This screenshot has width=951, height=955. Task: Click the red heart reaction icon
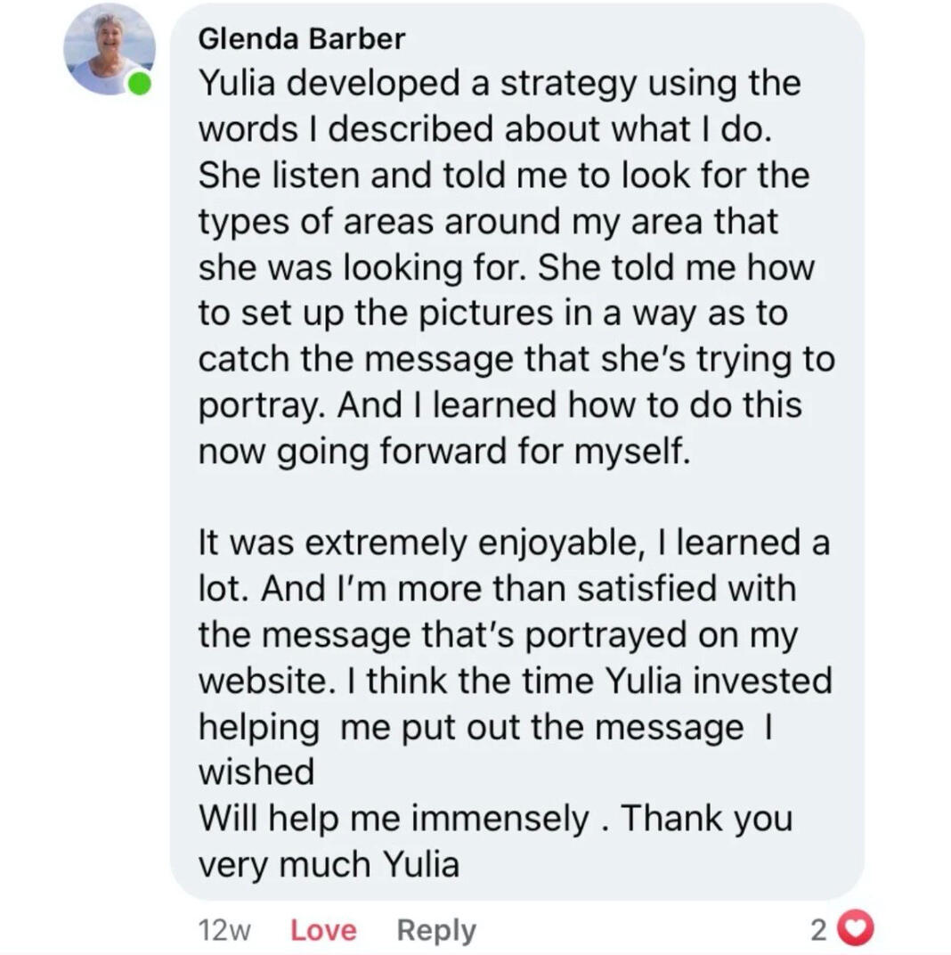tap(856, 928)
